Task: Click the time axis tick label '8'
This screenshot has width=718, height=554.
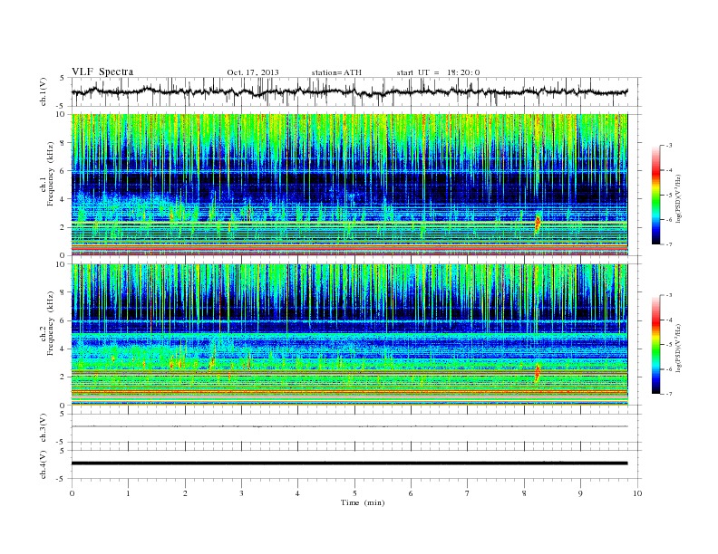Action: pyautogui.click(x=524, y=493)
